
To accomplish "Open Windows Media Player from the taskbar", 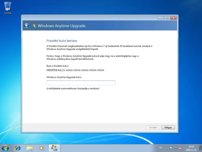I will click(41, 148).
